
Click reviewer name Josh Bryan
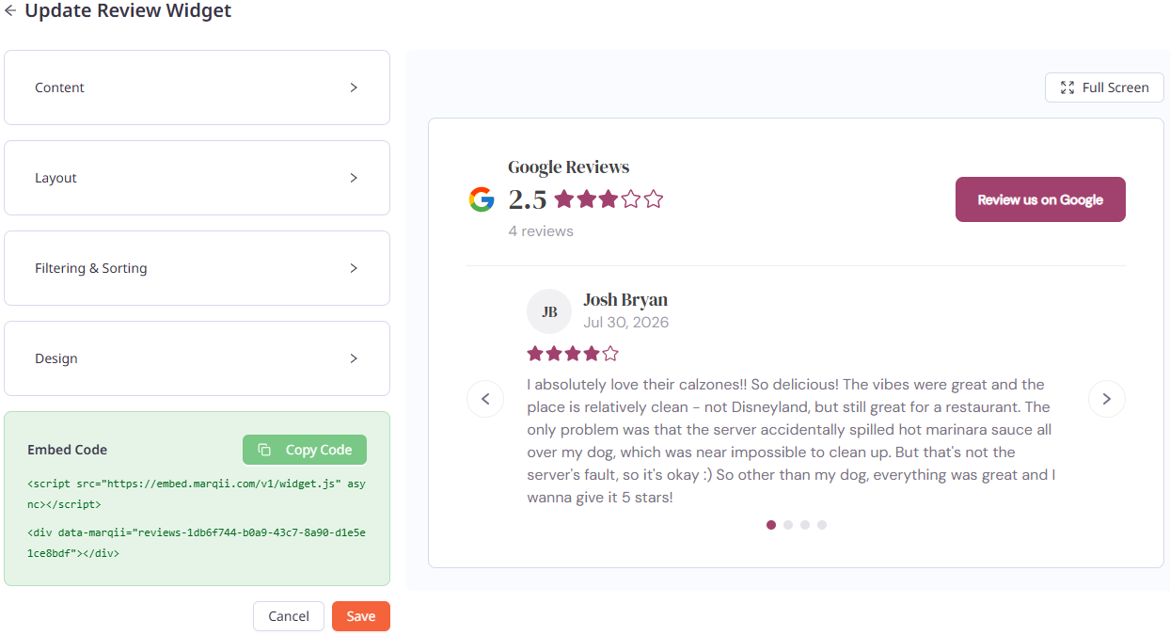tap(625, 300)
